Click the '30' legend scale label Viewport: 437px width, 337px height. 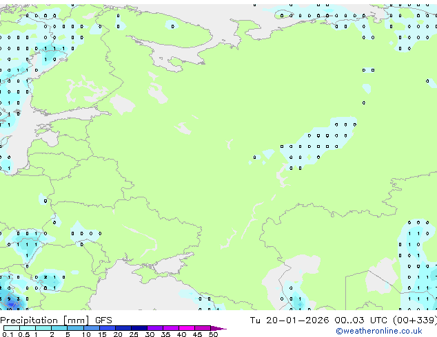tap(150, 334)
